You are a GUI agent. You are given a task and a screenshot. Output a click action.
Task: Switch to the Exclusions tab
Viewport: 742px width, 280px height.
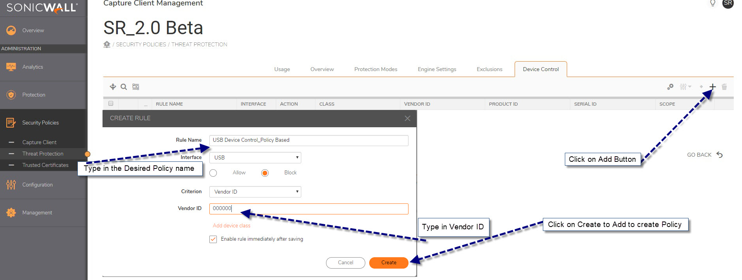tap(489, 69)
